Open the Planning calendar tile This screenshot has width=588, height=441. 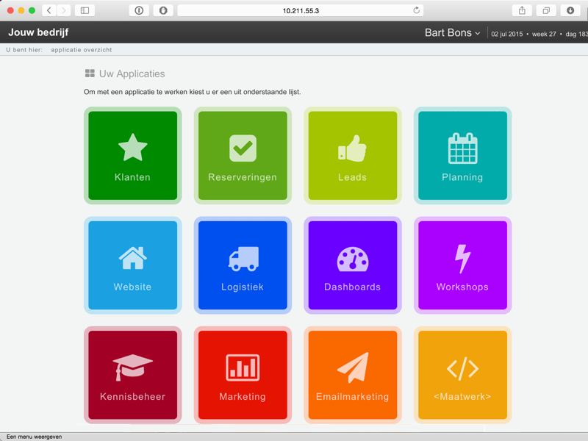pyautogui.click(x=462, y=155)
